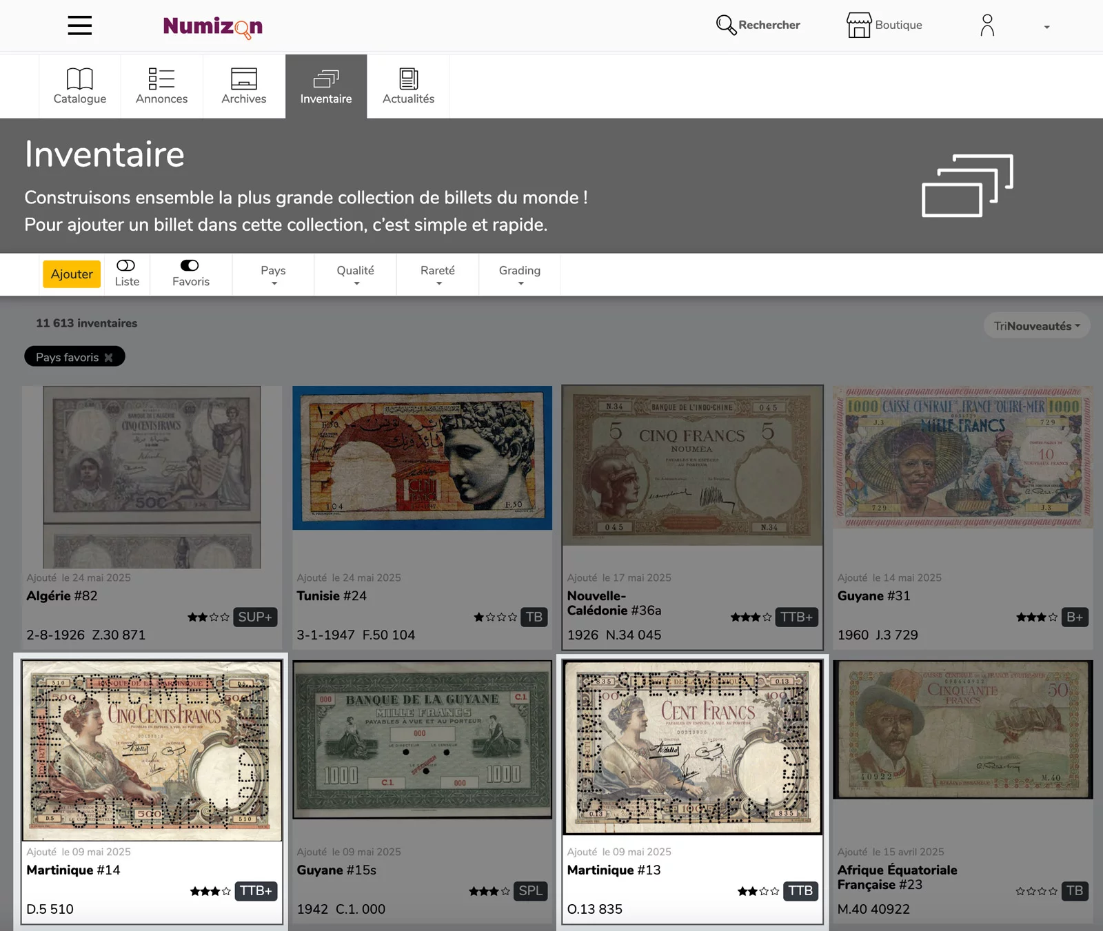Click the TB grade badge on Tunisie

point(534,617)
